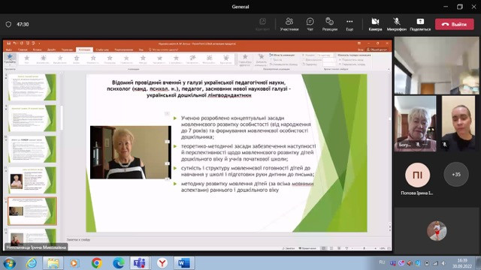Select the currently highlighted slide thumbnail
The width and height of the screenshot is (481, 270).
point(32,211)
